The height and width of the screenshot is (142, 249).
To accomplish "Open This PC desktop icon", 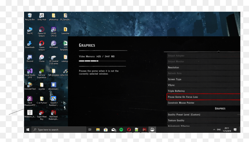I will [x=30, y=31].
